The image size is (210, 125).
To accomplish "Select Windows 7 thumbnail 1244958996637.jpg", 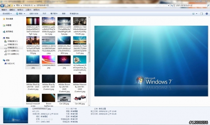I will pos(33,60).
